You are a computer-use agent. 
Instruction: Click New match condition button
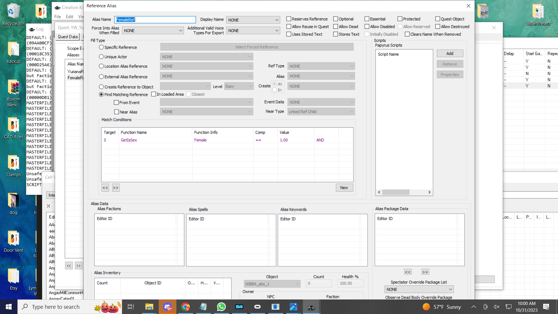pyautogui.click(x=344, y=188)
